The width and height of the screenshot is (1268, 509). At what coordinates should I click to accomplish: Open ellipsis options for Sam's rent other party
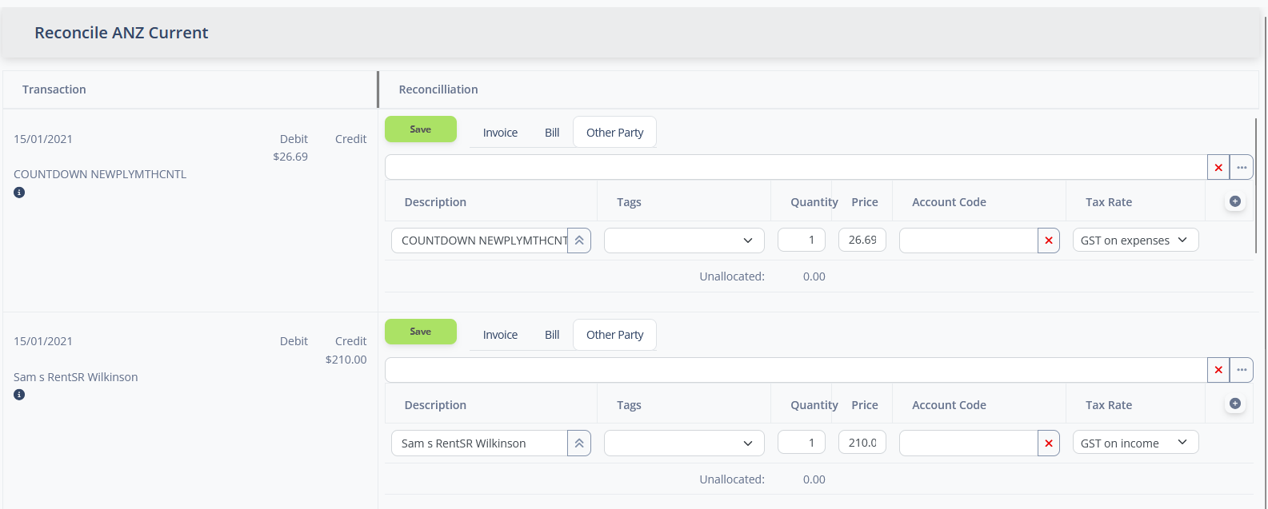tap(1241, 370)
